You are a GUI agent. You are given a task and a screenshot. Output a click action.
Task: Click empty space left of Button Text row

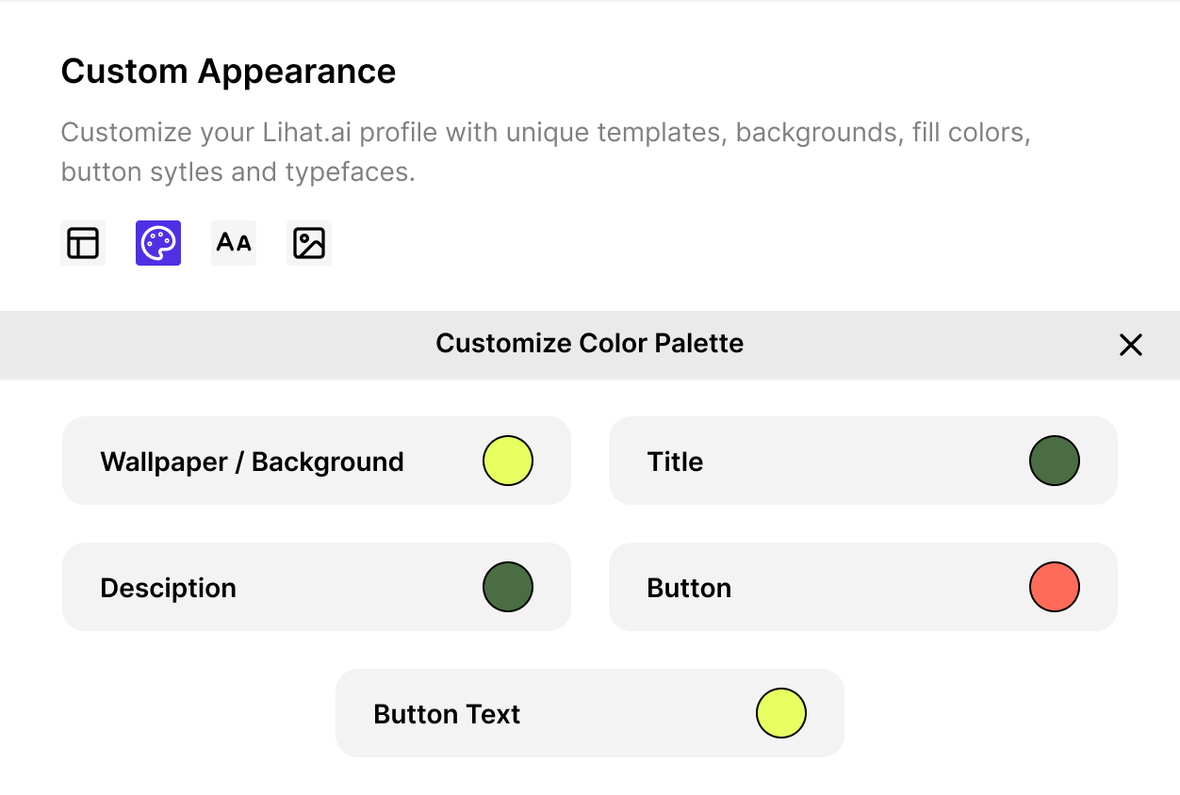pyautogui.click(x=188, y=713)
